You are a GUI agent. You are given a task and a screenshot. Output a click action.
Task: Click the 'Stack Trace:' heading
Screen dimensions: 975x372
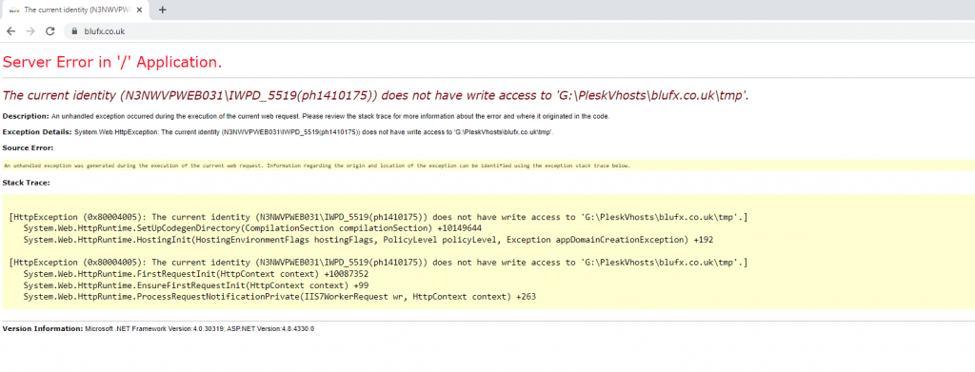click(26, 183)
